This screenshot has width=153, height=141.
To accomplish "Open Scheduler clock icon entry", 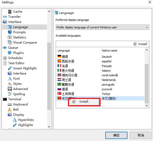I will (5, 58).
